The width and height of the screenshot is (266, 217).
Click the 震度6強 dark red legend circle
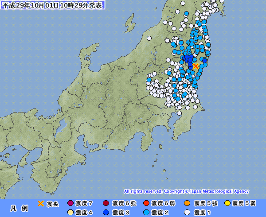point(106,203)
